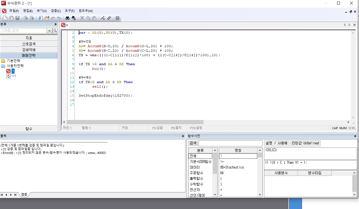
Task: Toggle the pin on the 함수사전 panel
Action: point(355,136)
